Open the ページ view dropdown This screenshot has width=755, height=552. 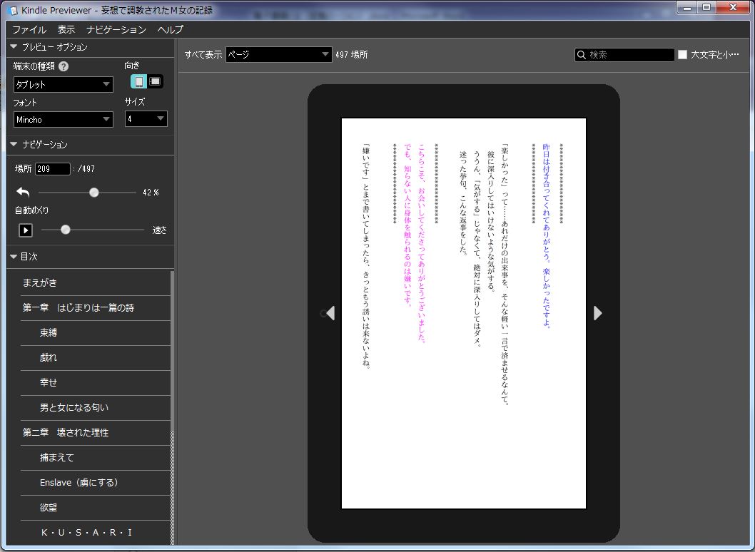tap(279, 55)
